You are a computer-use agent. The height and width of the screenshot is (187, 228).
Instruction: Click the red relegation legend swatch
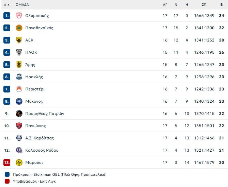click(x=7, y=181)
